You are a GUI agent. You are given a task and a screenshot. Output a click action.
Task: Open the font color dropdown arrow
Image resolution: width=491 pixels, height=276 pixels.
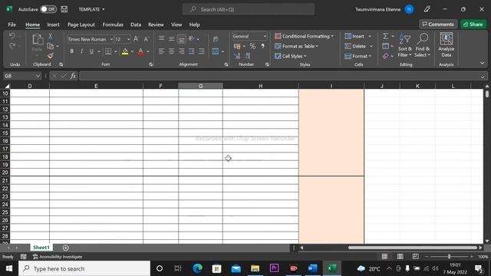[x=148, y=51]
